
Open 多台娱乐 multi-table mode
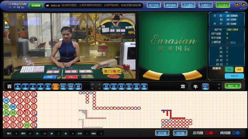pos(223,5)
